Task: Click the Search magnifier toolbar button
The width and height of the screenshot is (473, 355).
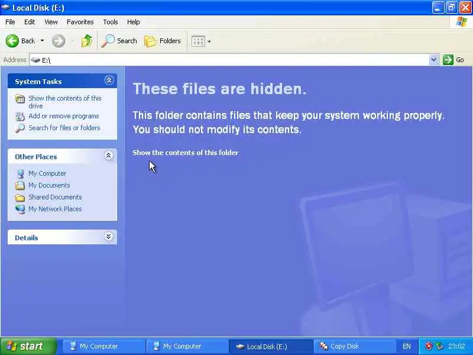Action: pyautogui.click(x=119, y=41)
